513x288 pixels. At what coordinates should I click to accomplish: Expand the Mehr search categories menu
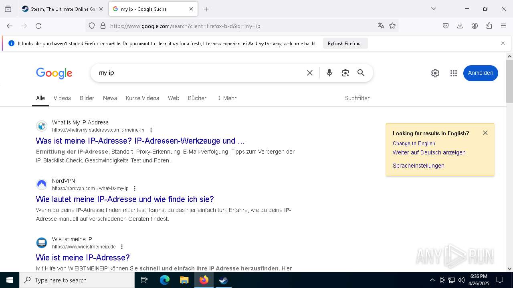tap(227, 98)
